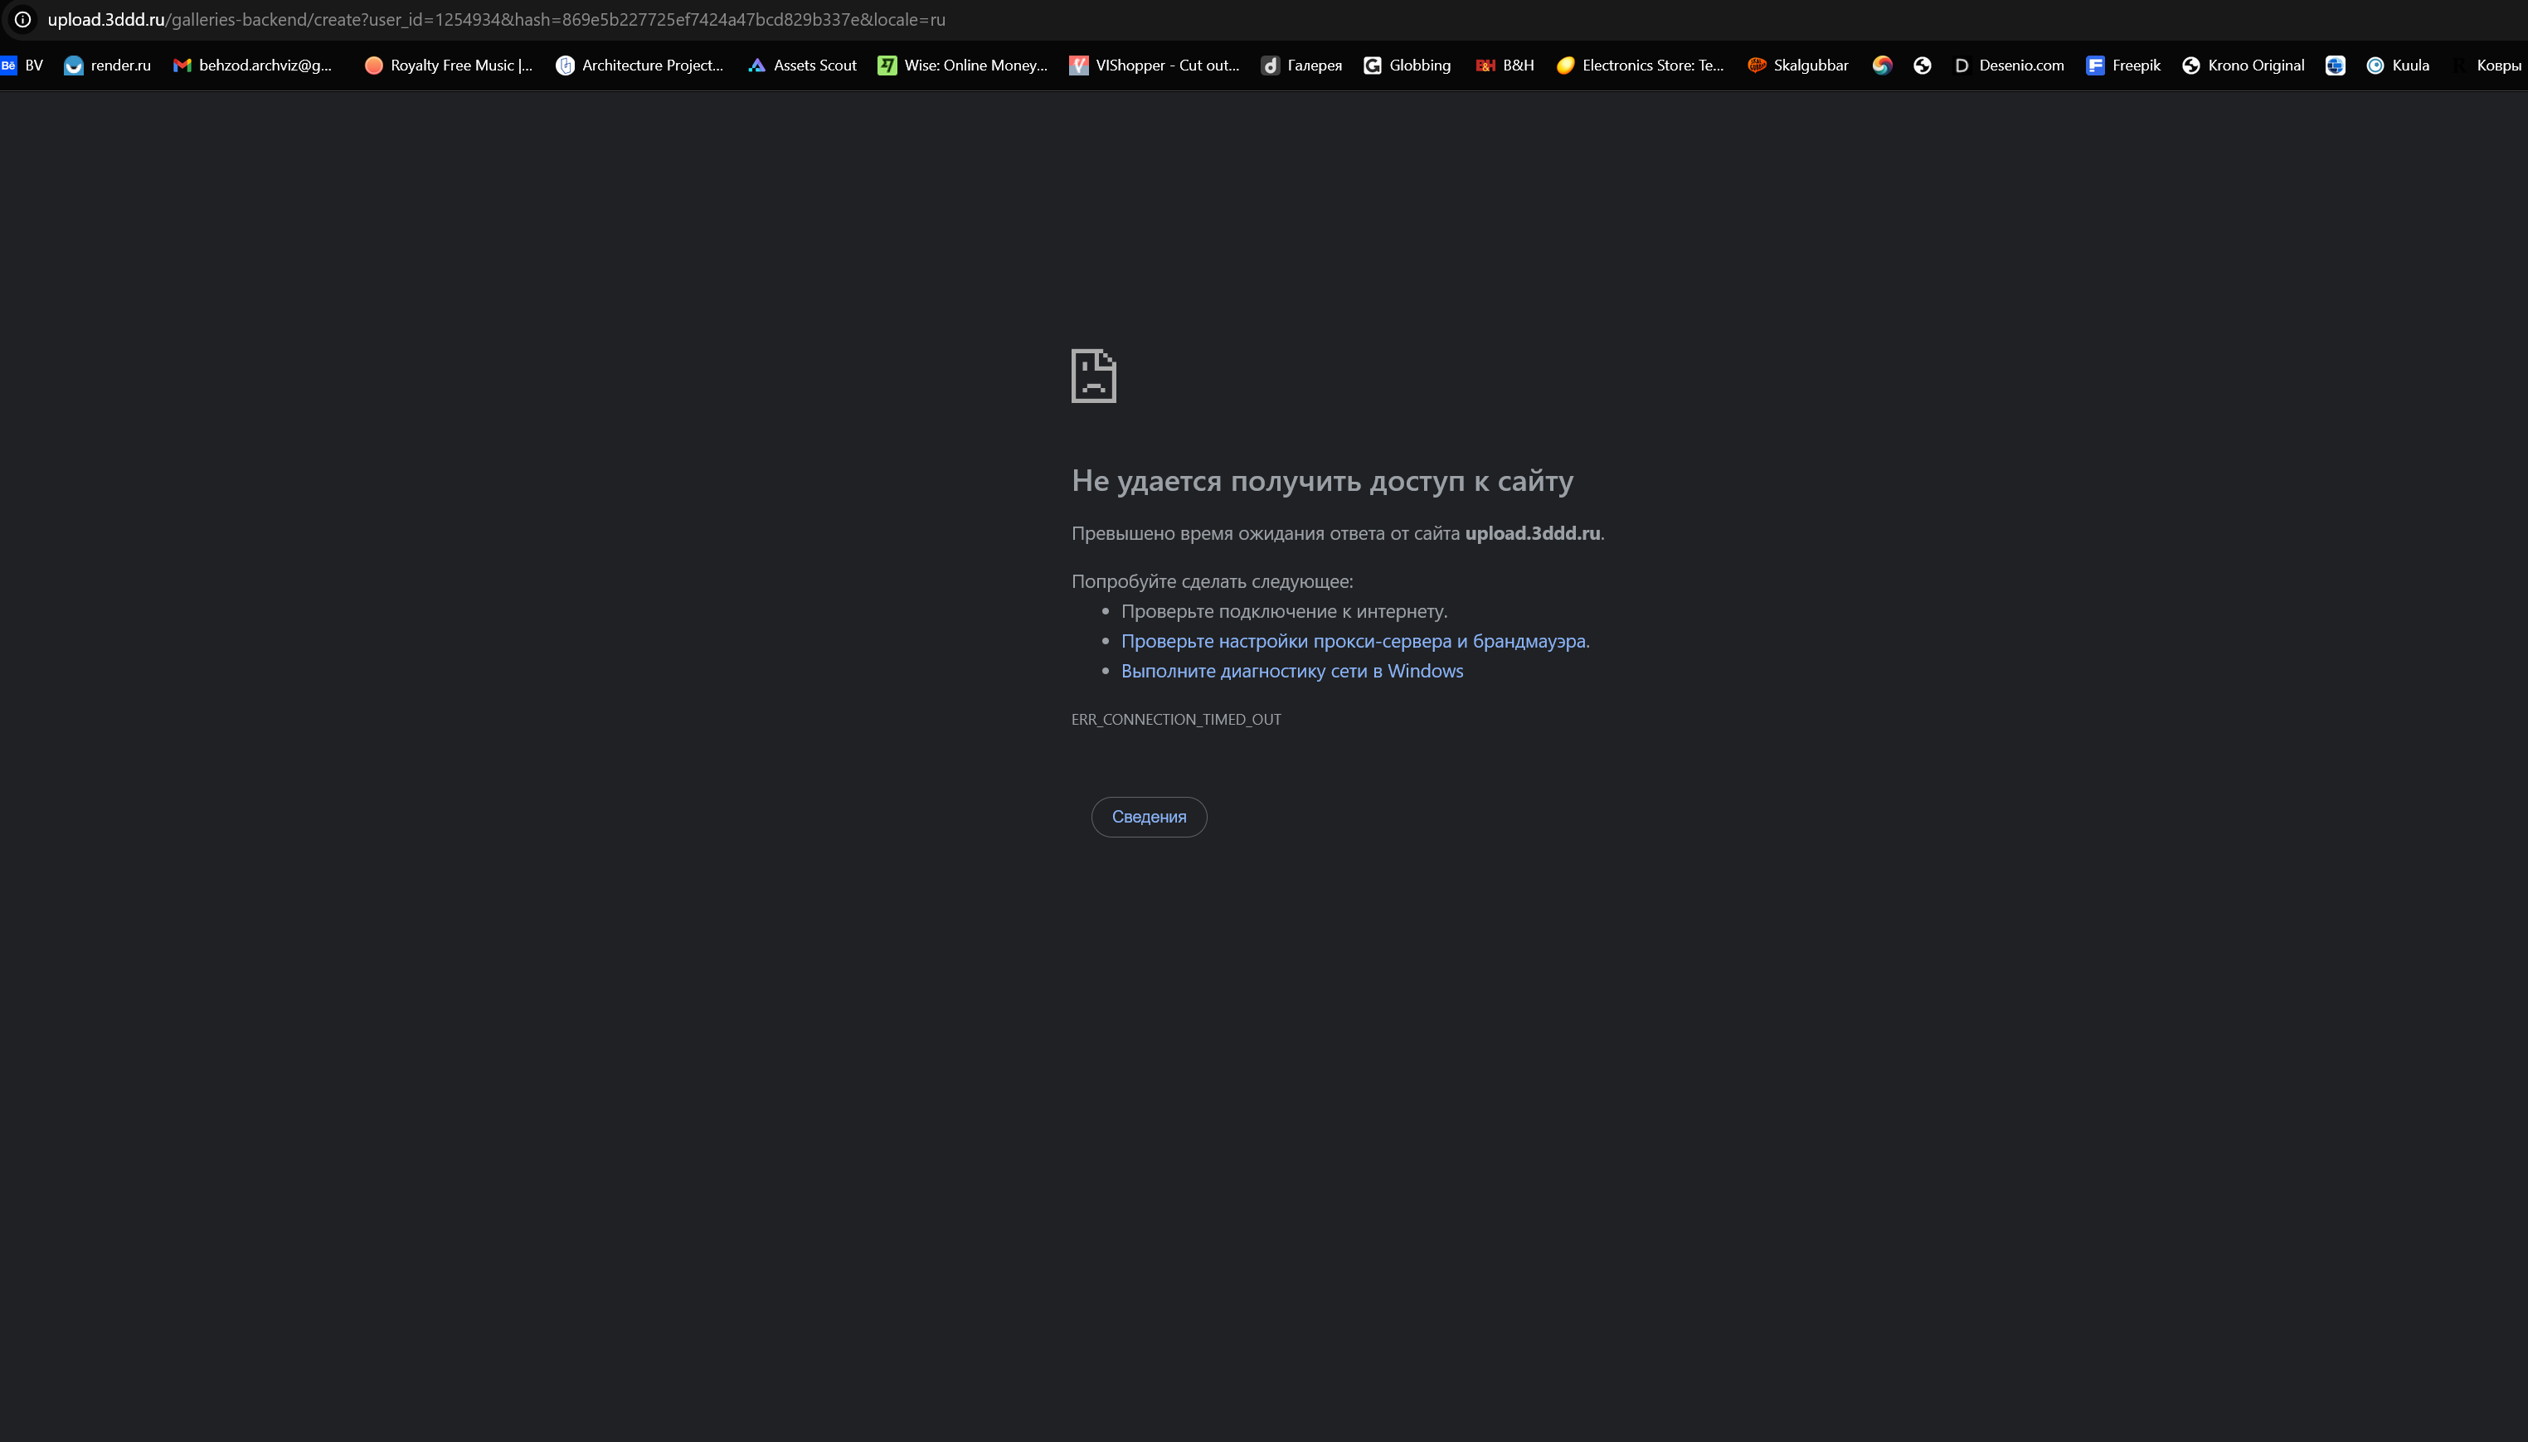Open the VIShopper - Cut out bookmark
The image size is (2528, 1442).
coord(1155,66)
